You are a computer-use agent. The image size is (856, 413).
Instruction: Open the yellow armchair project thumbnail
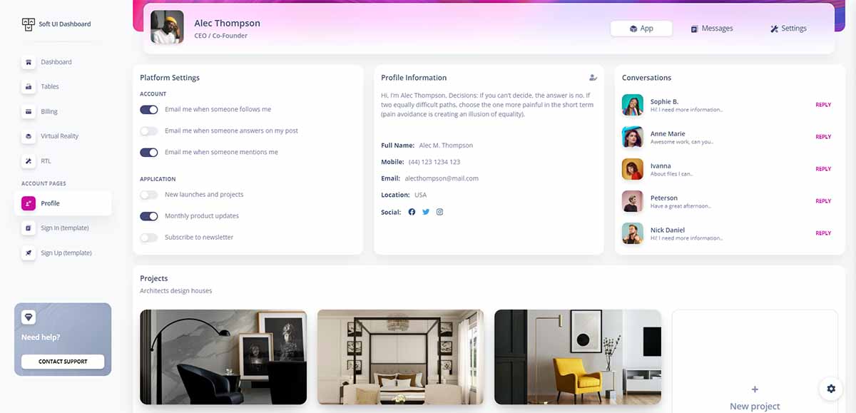pos(578,357)
